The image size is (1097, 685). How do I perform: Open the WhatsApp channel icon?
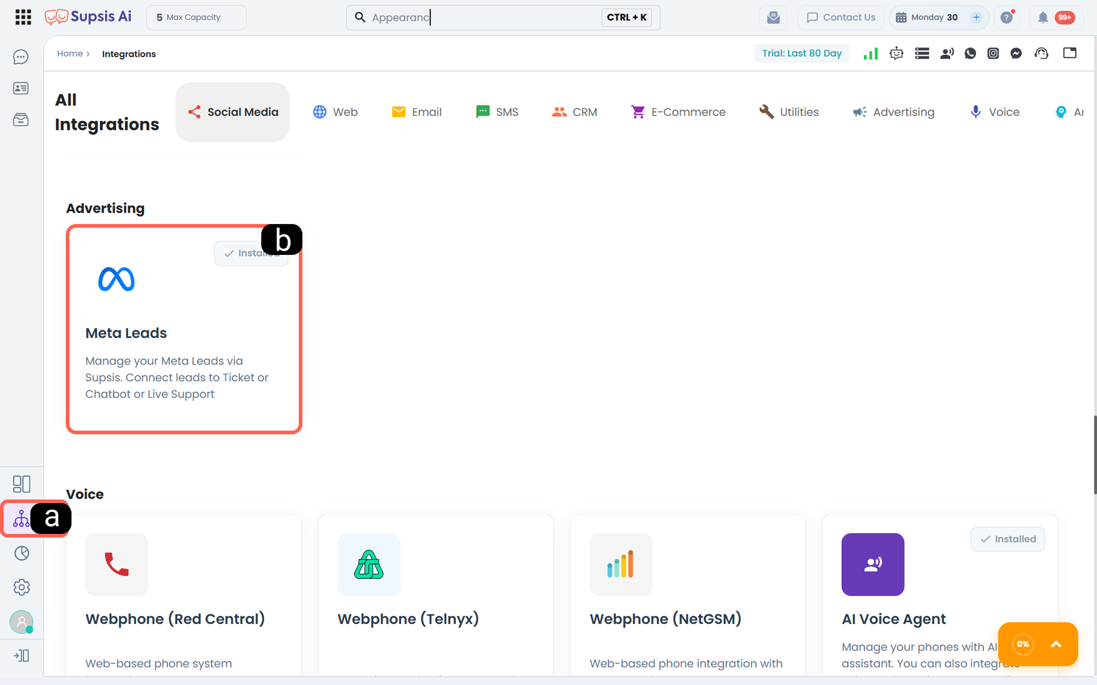click(x=970, y=53)
